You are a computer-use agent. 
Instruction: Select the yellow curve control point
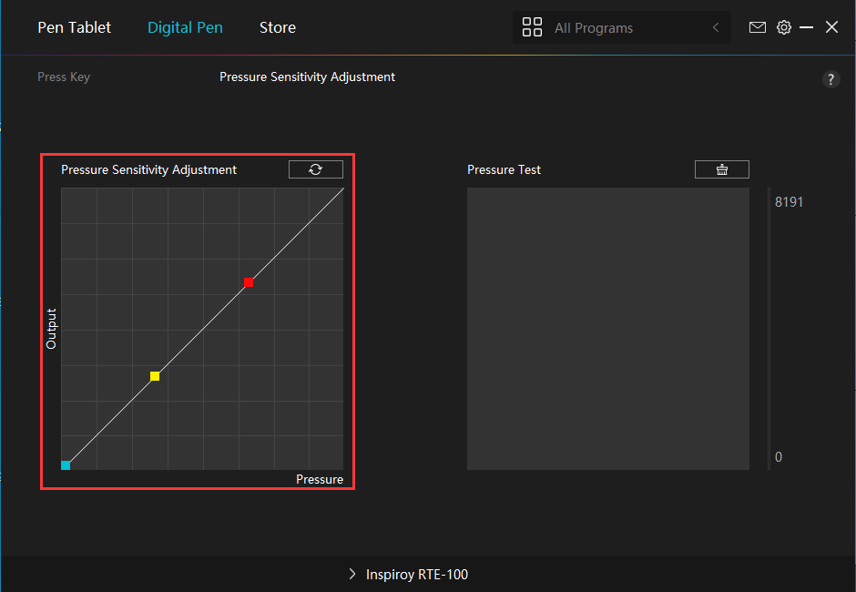coord(155,376)
